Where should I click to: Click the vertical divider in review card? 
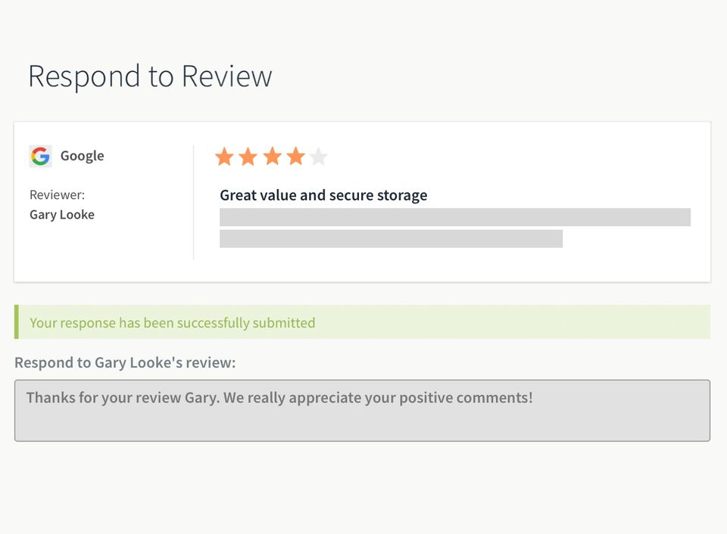click(194, 203)
